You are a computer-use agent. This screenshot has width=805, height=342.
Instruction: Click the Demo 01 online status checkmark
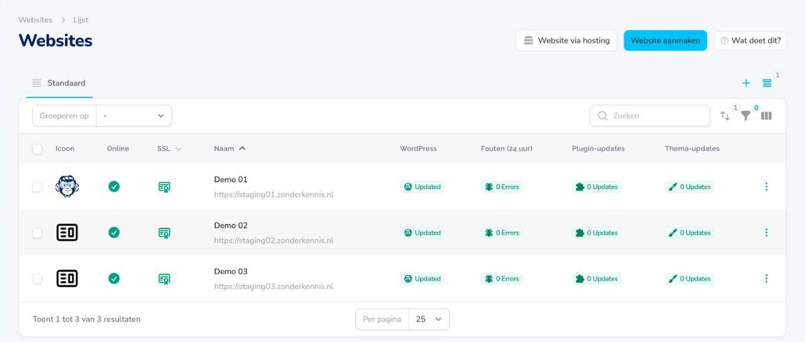click(114, 187)
